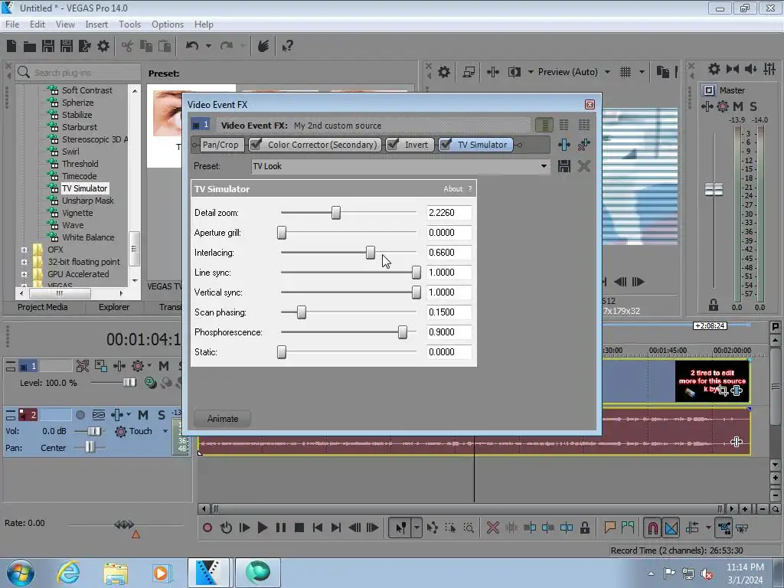The width and height of the screenshot is (784, 588).
Task: Mute audio track 2
Action: (143, 415)
